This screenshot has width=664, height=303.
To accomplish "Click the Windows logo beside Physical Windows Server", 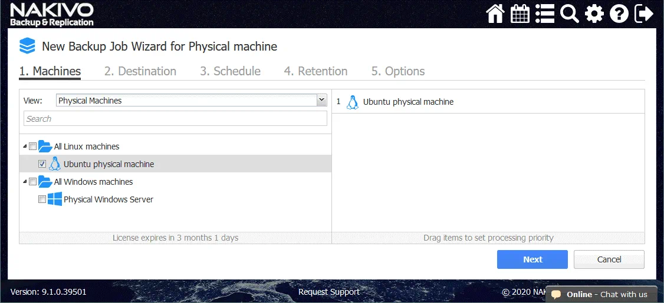I will click(55, 199).
